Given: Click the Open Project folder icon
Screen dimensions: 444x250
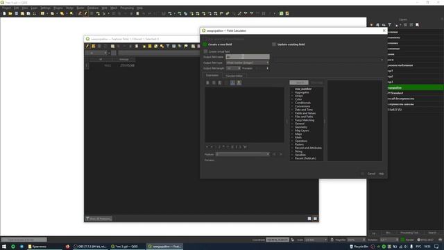Looking at the screenshot, I should coord(10,13).
